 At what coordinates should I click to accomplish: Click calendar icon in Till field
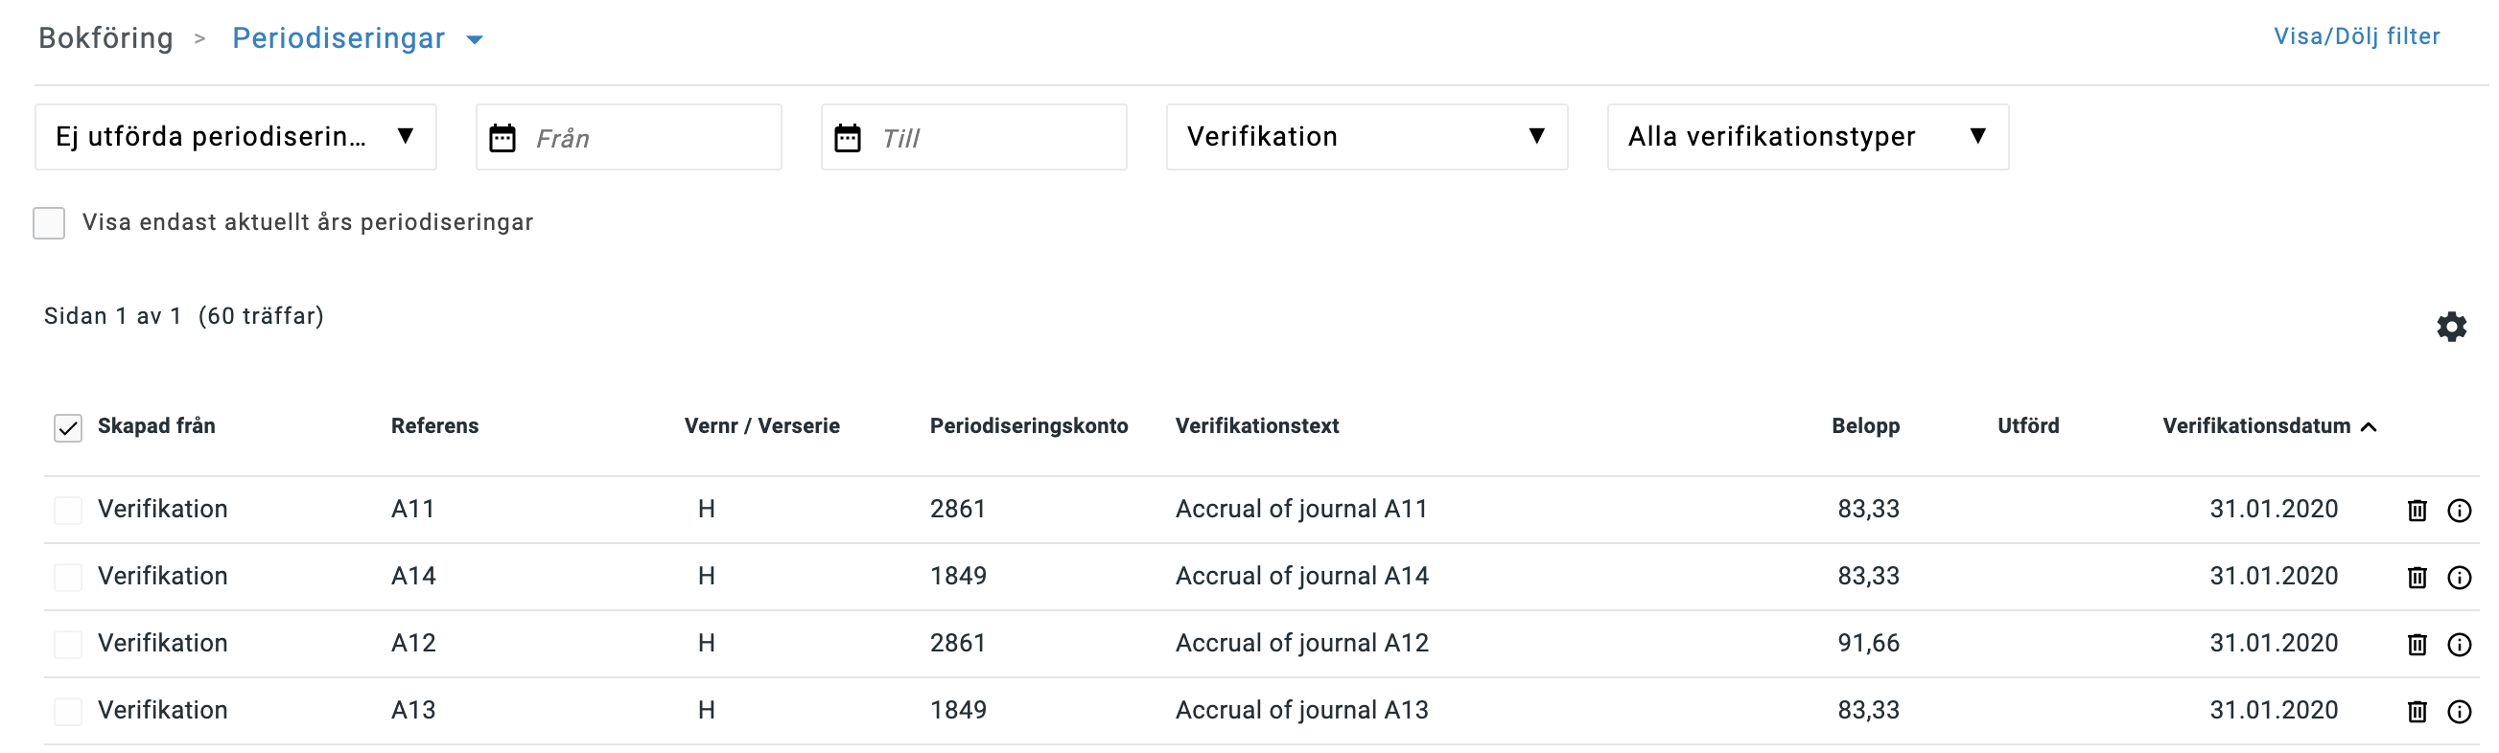tap(847, 139)
